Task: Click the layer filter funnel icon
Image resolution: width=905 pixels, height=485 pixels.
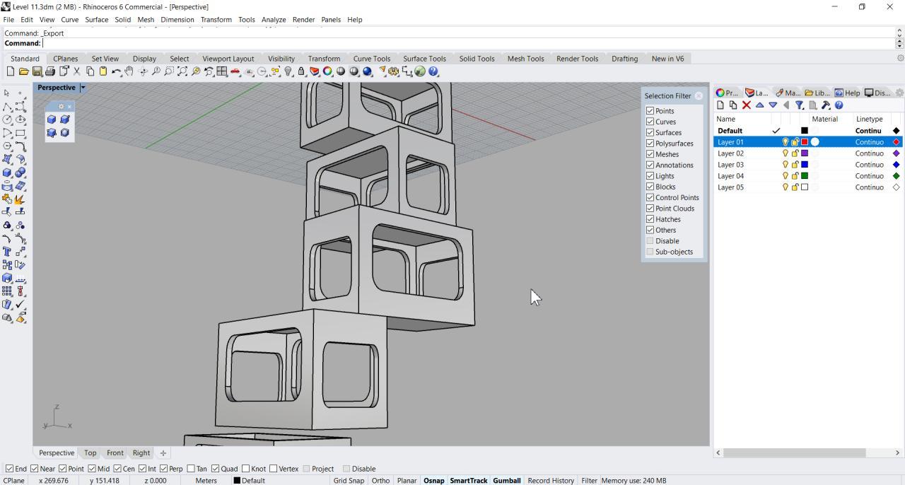Action: [x=799, y=105]
